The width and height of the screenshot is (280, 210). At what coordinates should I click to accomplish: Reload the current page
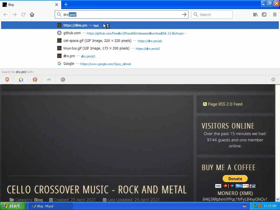tap(23, 14)
